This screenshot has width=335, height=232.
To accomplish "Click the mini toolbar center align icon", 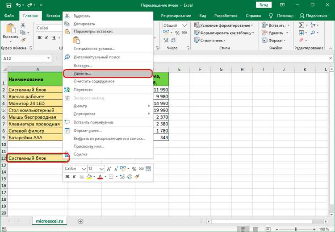I will pyautogui.click(x=81, y=177).
